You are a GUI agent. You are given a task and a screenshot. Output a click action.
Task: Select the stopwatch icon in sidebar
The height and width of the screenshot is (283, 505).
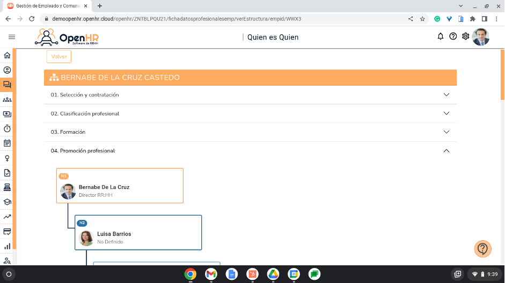7,128
